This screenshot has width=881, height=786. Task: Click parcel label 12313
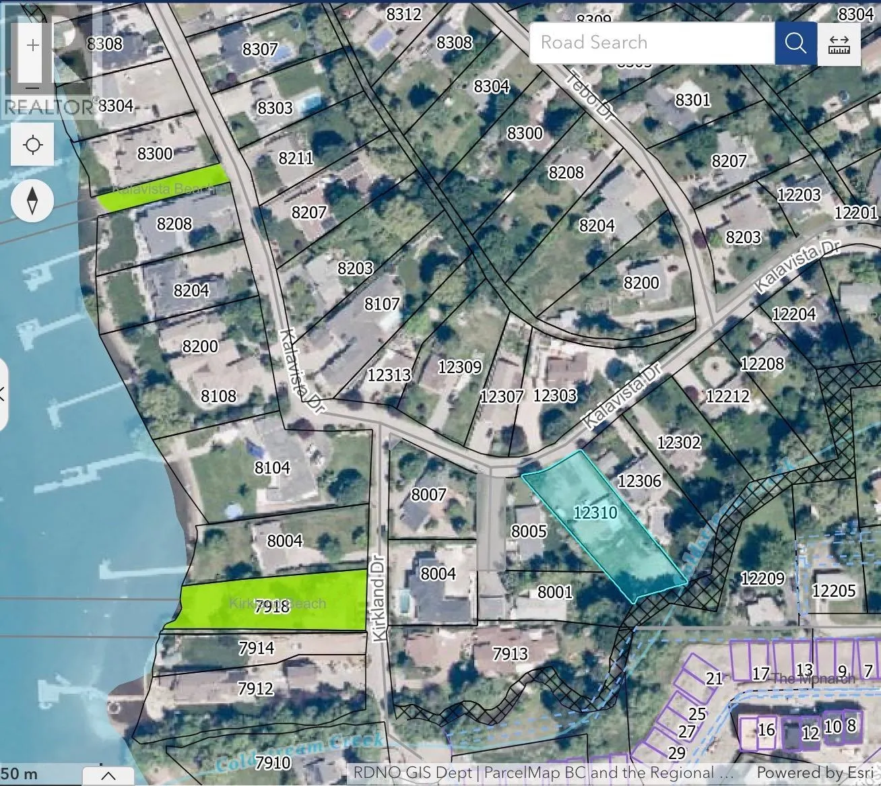coord(389,374)
